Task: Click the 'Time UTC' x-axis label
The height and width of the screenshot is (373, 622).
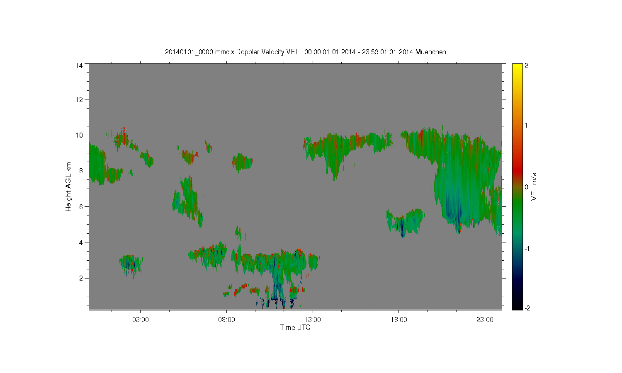Action: (x=295, y=327)
